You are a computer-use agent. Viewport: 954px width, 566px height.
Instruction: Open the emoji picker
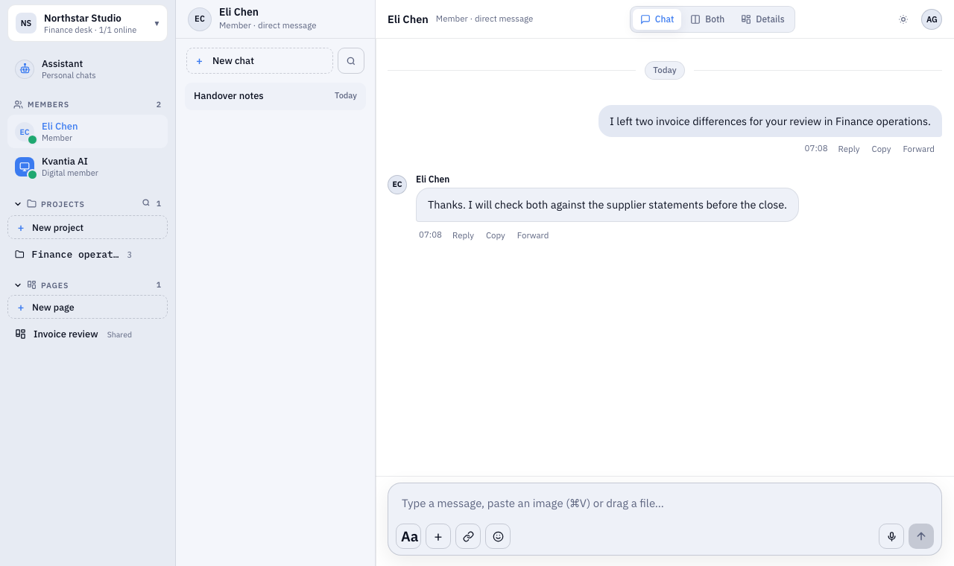click(498, 536)
